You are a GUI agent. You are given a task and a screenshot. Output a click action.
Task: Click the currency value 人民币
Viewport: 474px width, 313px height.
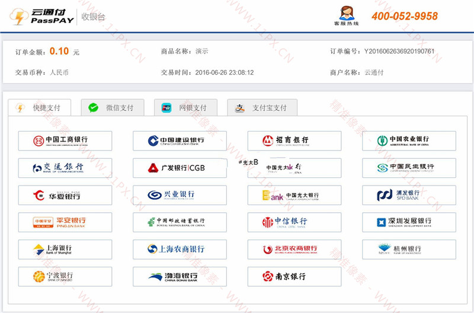click(59, 72)
